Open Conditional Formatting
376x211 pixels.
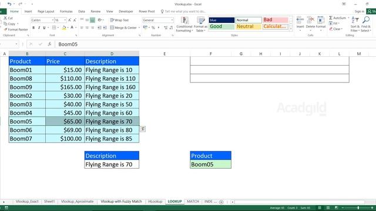point(184,24)
